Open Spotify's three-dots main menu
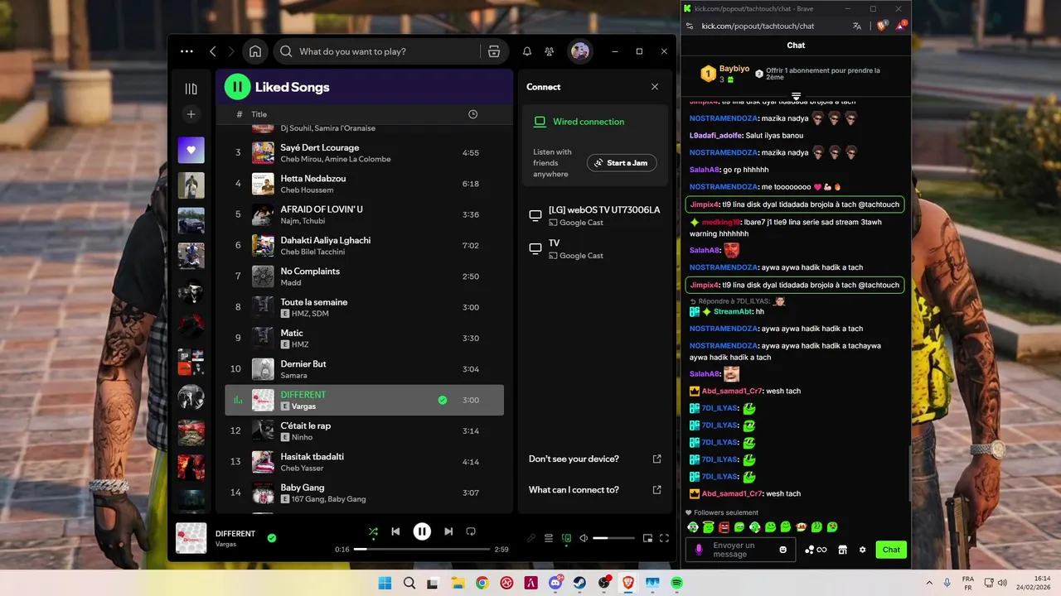 click(187, 51)
